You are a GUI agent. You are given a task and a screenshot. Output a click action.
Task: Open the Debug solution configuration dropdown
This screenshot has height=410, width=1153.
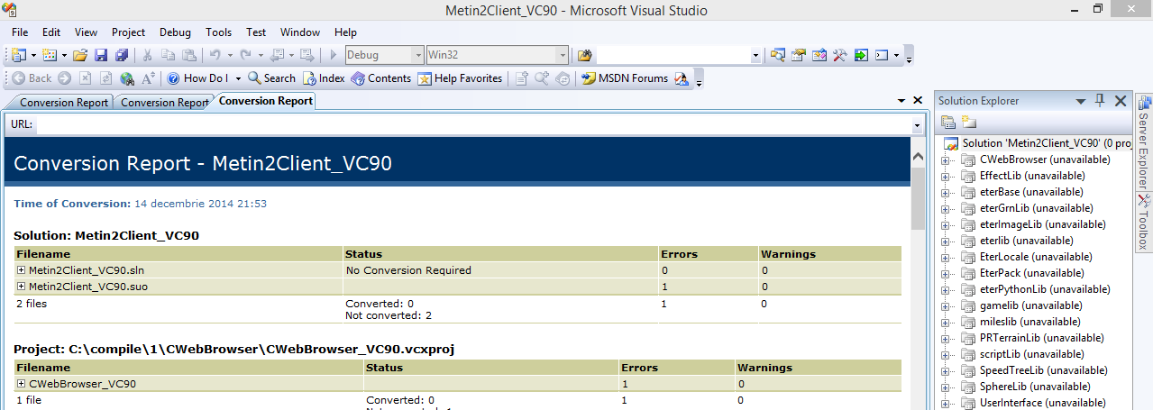coord(418,55)
